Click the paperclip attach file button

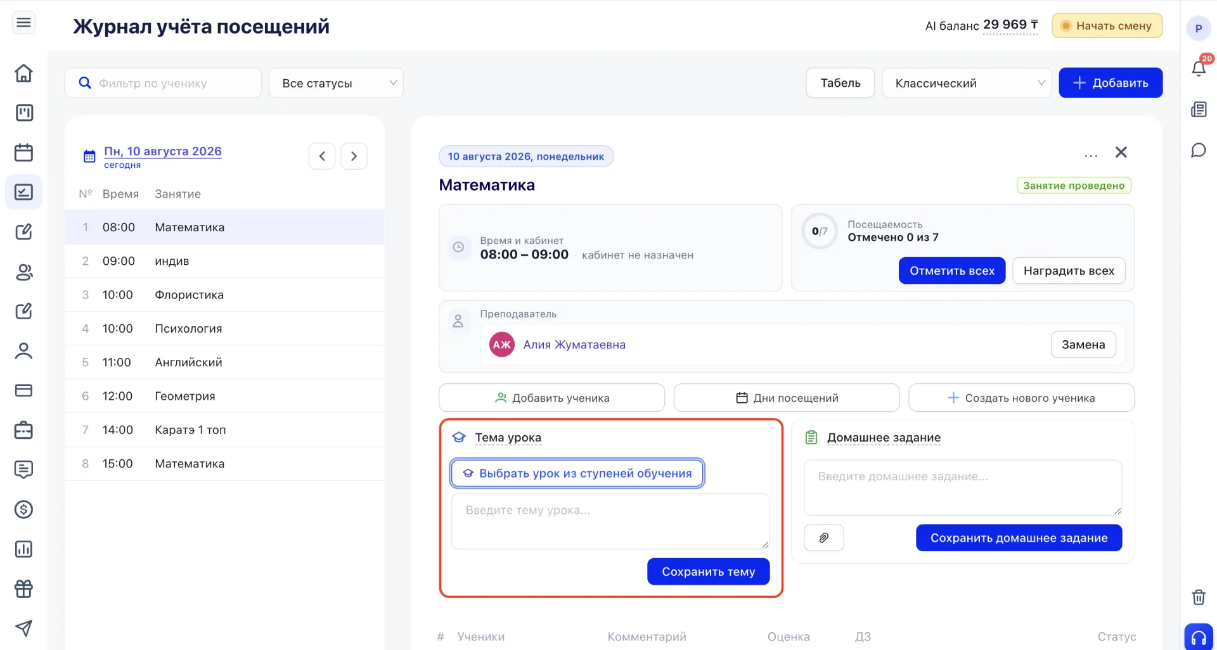pyautogui.click(x=823, y=538)
